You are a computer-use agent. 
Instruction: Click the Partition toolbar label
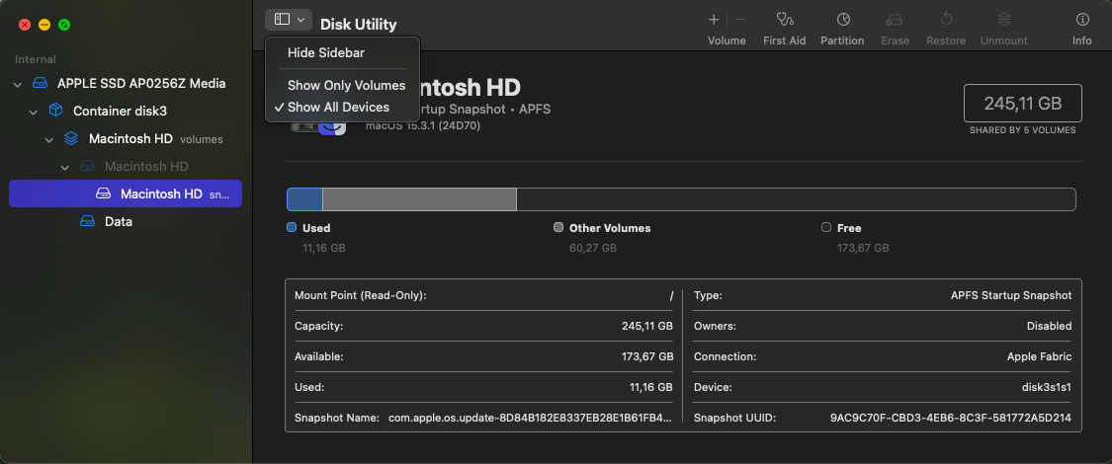[842, 41]
